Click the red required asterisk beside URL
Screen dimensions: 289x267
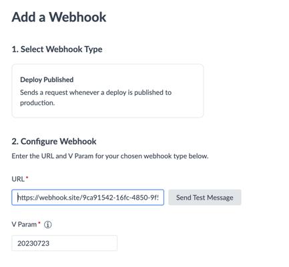[x=27, y=178]
